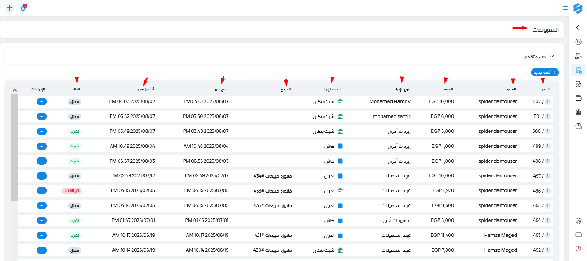Viewport: 587px width, 261px height.
Task: Open actions menu for receipt 500
Action: 42,131
